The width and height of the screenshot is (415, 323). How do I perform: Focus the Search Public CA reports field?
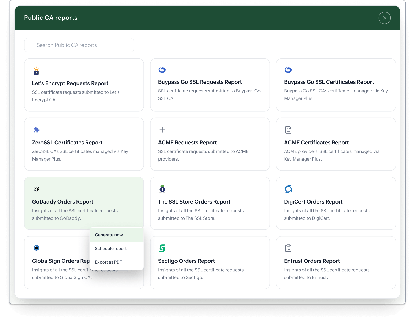coord(79,45)
